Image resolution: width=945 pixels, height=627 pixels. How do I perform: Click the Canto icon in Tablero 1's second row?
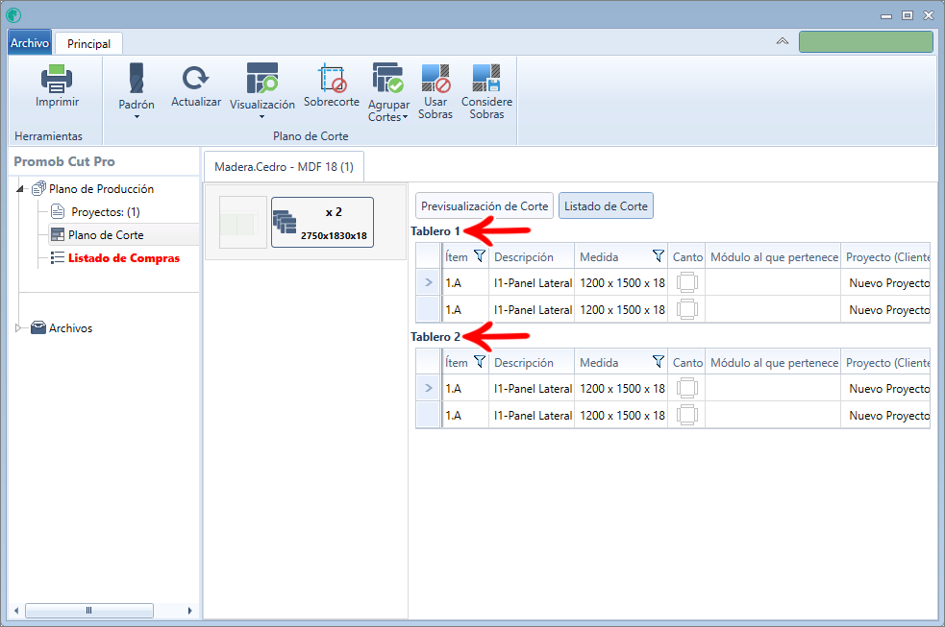point(687,309)
